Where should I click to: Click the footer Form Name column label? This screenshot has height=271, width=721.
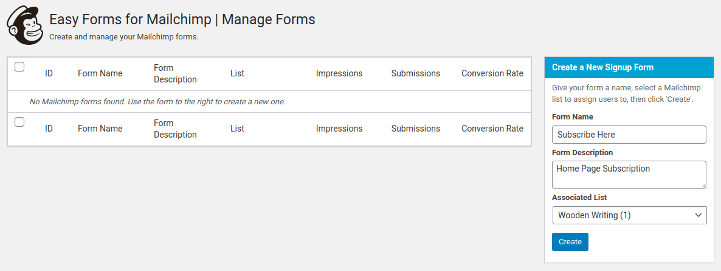pos(100,129)
